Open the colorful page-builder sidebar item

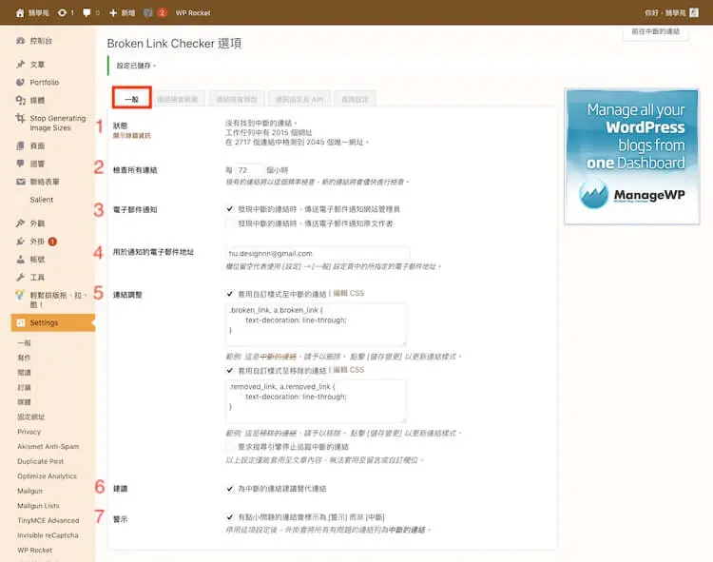point(51,300)
